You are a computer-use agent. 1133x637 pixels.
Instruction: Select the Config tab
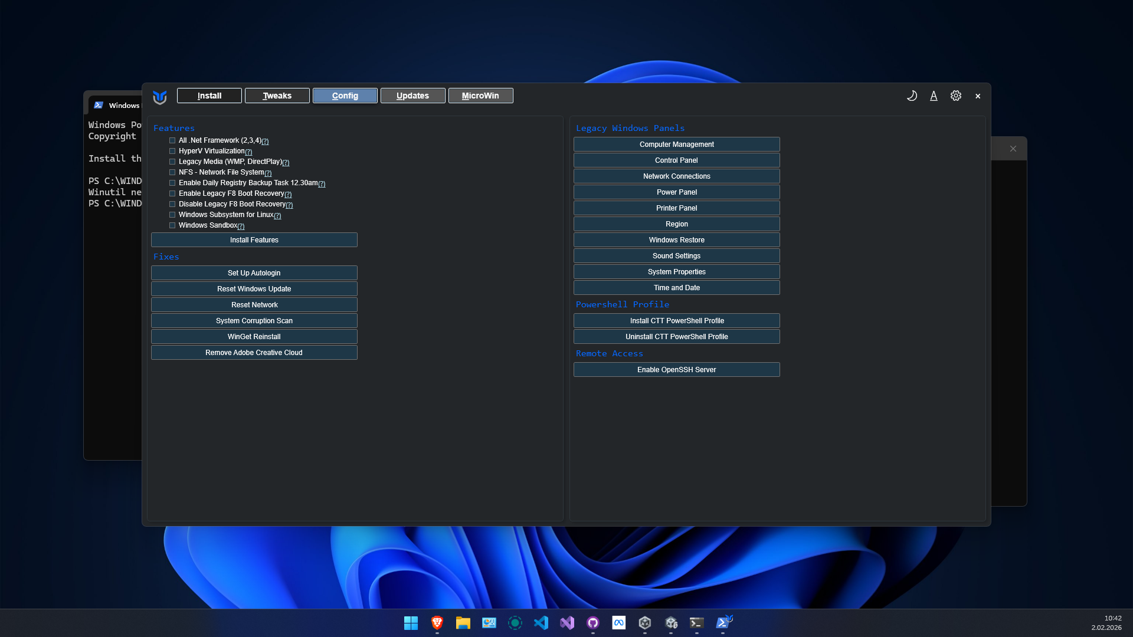tap(345, 96)
